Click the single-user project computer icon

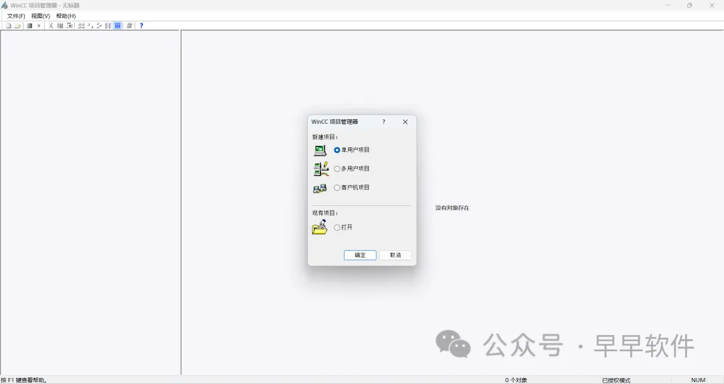point(320,151)
